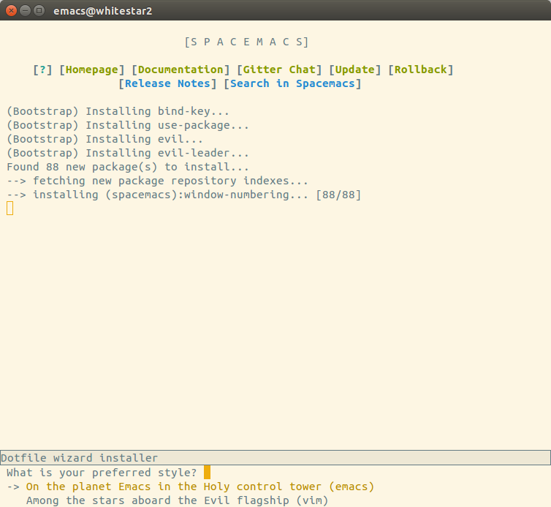
Task: Click the Dotfile wizard installer header bar
Action: (x=275, y=458)
